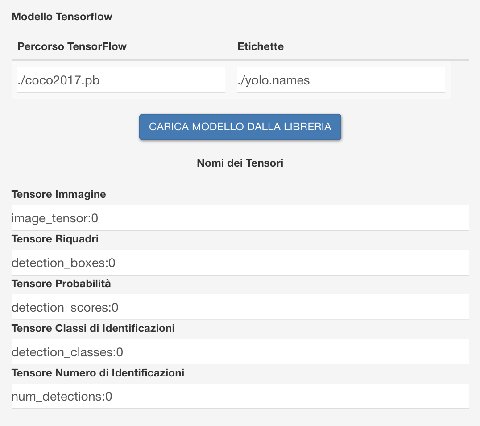Click the Tensore Probabilità label

[x=61, y=284]
